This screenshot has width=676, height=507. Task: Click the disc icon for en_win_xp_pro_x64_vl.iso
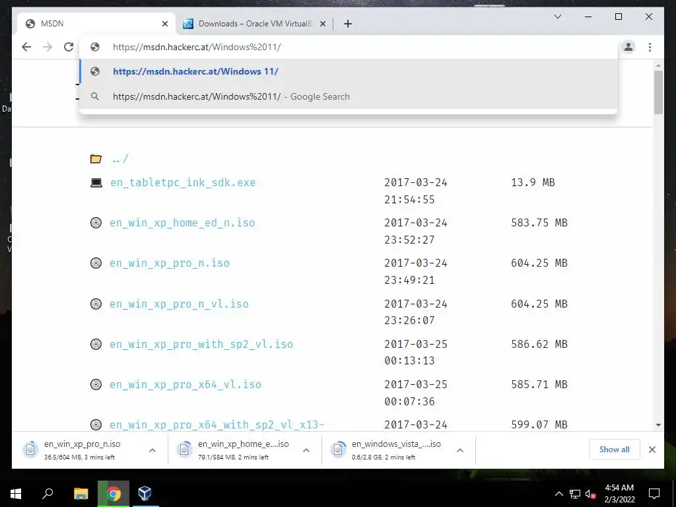tap(96, 385)
